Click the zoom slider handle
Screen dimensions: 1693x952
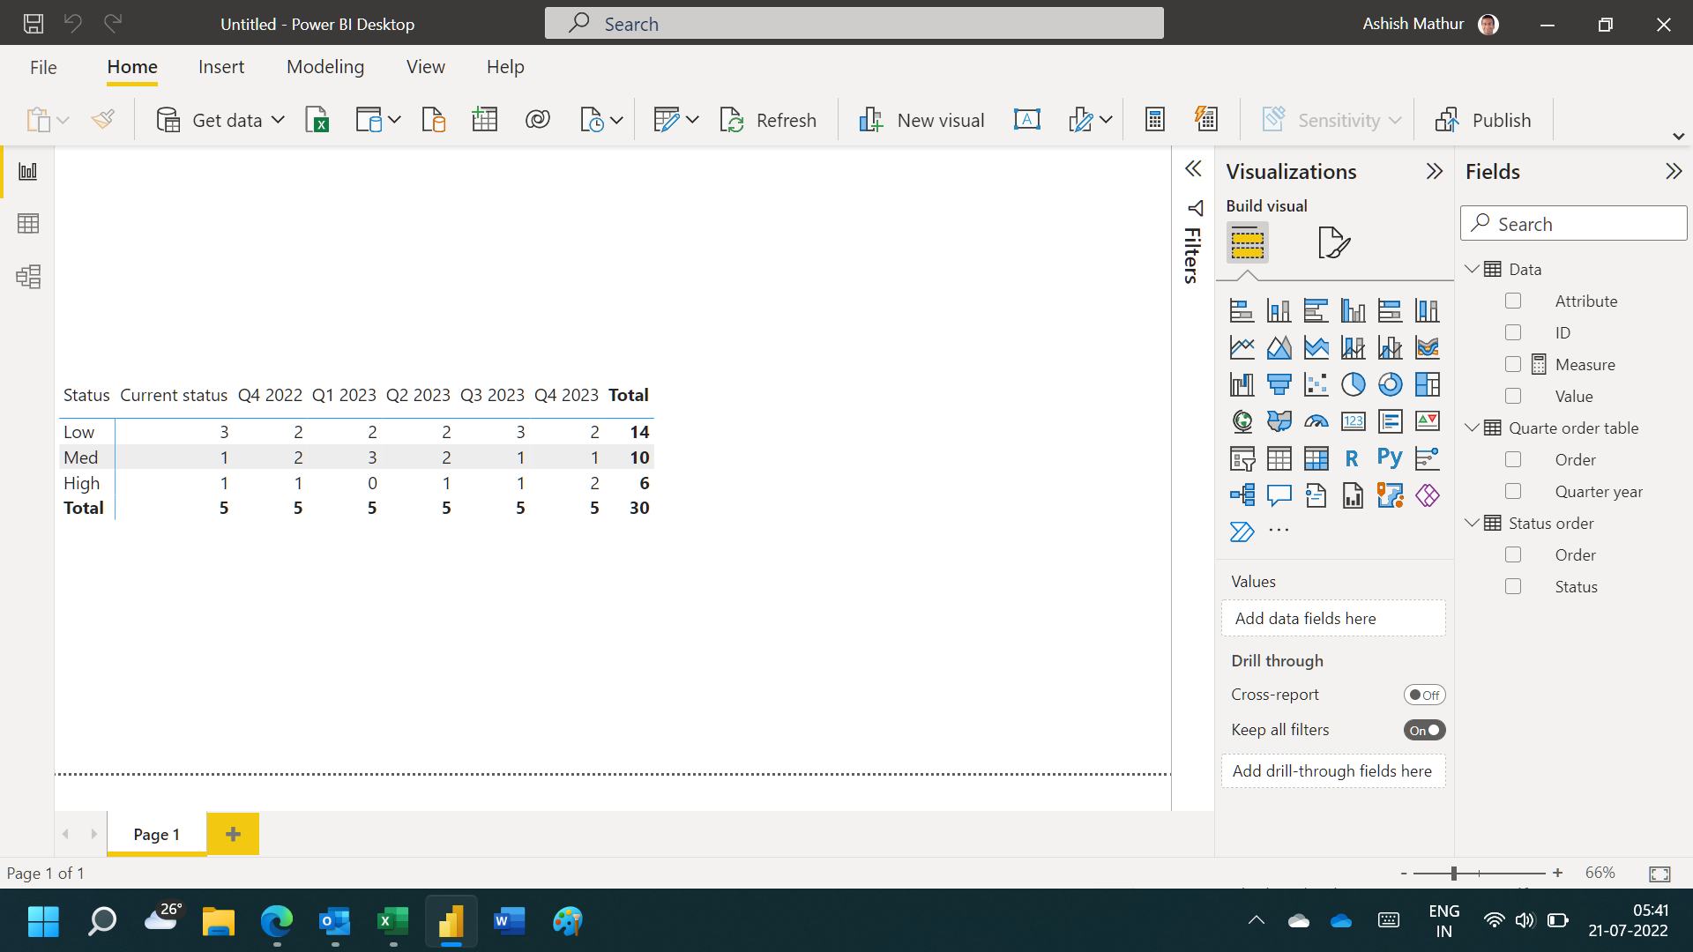1453,873
